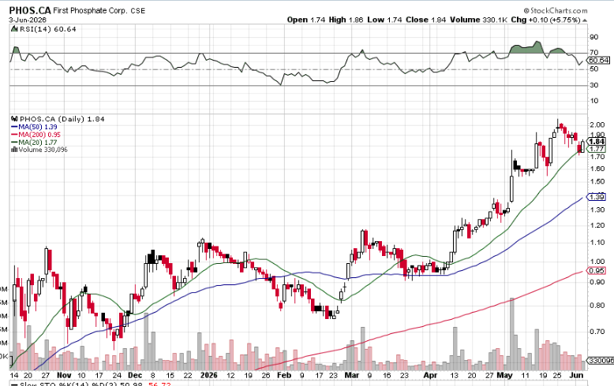Click the 90 level on RSI axis

point(594,37)
